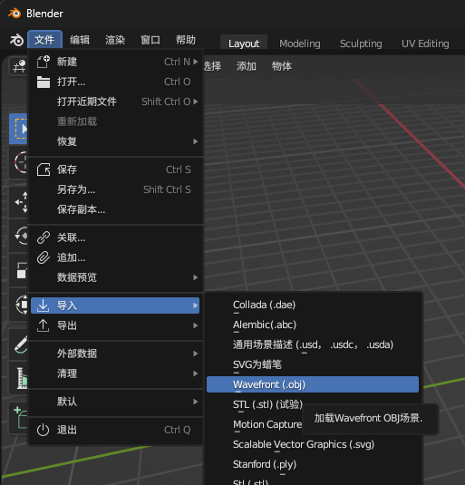This screenshot has height=485, width=465.
Task: Choose Motion Capture import option
Action: [x=267, y=424]
